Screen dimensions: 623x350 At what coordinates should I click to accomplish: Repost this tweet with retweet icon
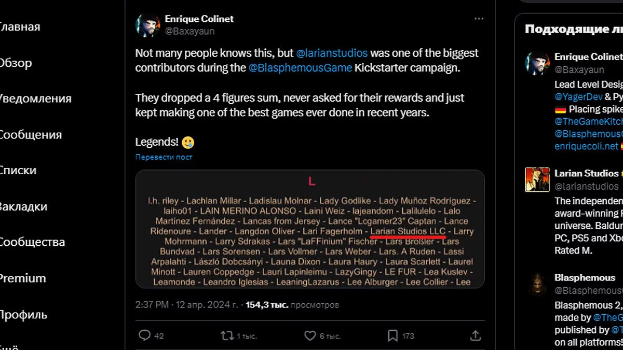[x=227, y=335]
